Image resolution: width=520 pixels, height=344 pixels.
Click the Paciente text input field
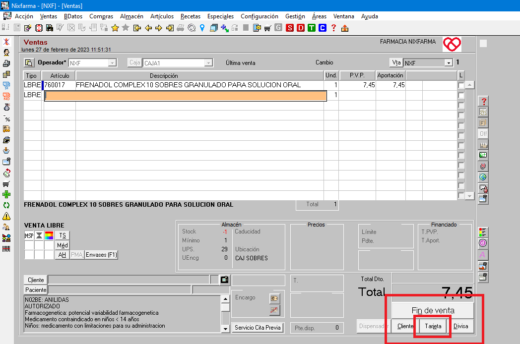click(x=120, y=289)
